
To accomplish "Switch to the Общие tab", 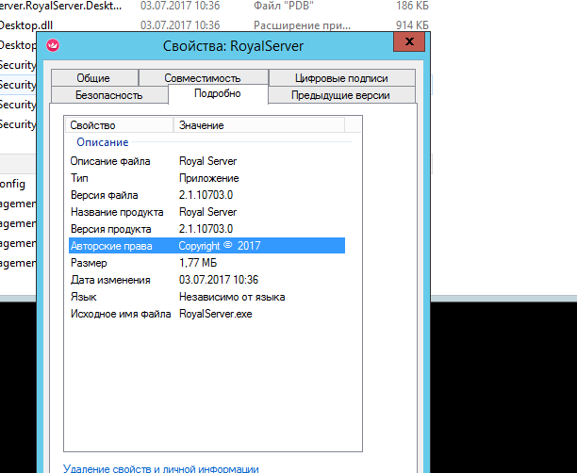I will click(x=93, y=78).
